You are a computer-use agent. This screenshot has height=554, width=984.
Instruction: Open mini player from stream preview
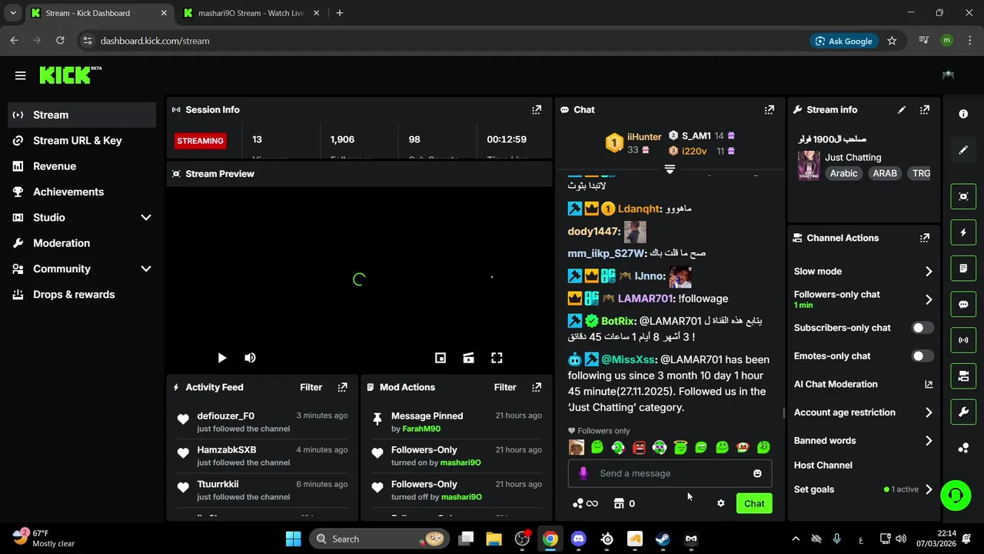(440, 358)
